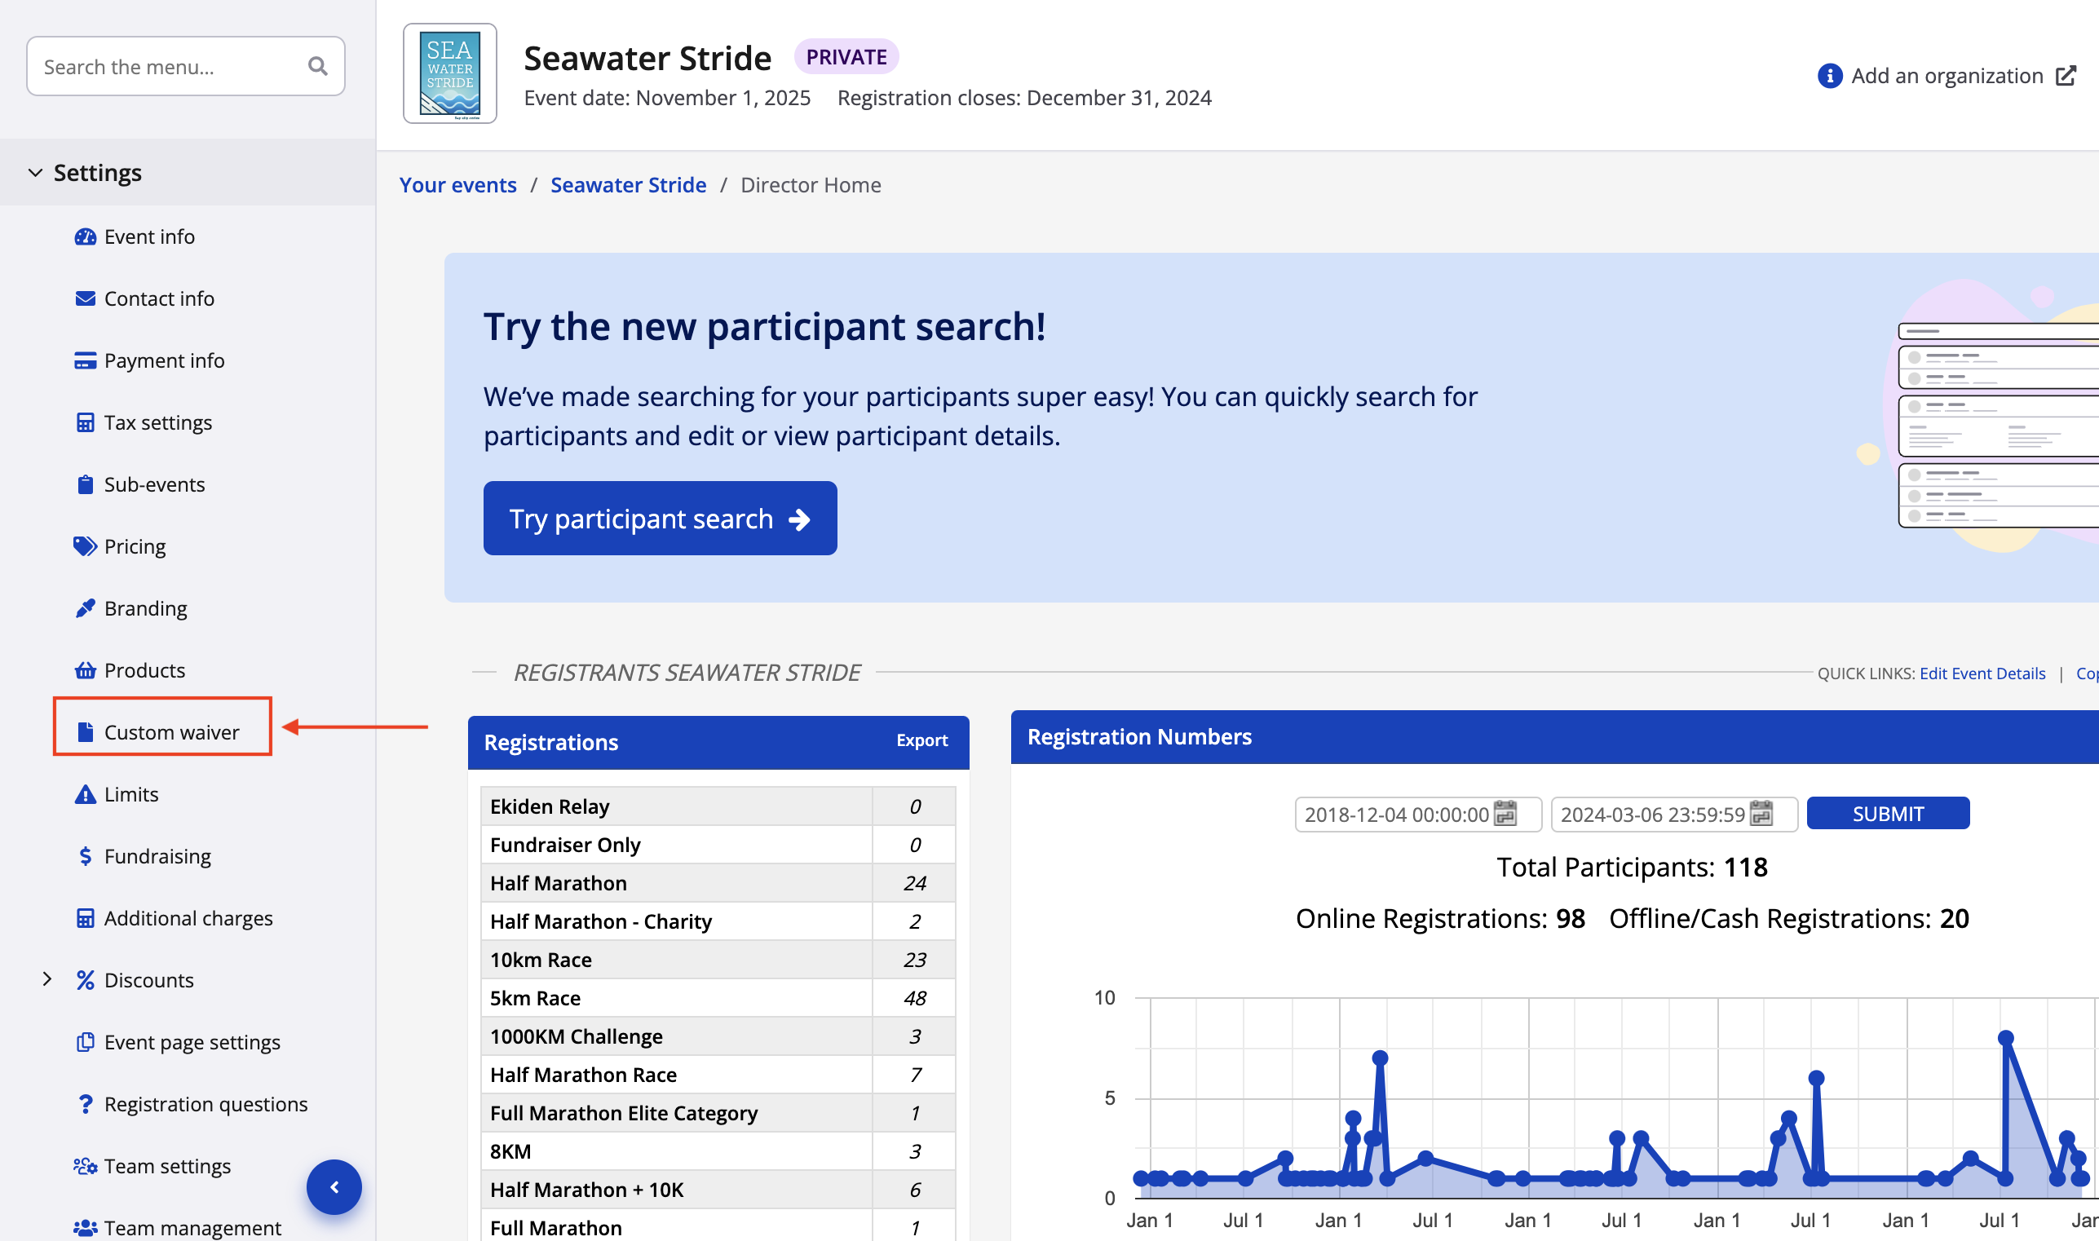Go to Your events breadcrumb
2099x1241 pixels.
[457, 185]
